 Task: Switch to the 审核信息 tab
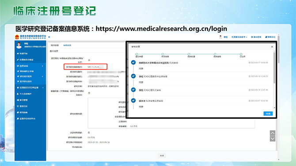tap(67, 45)
